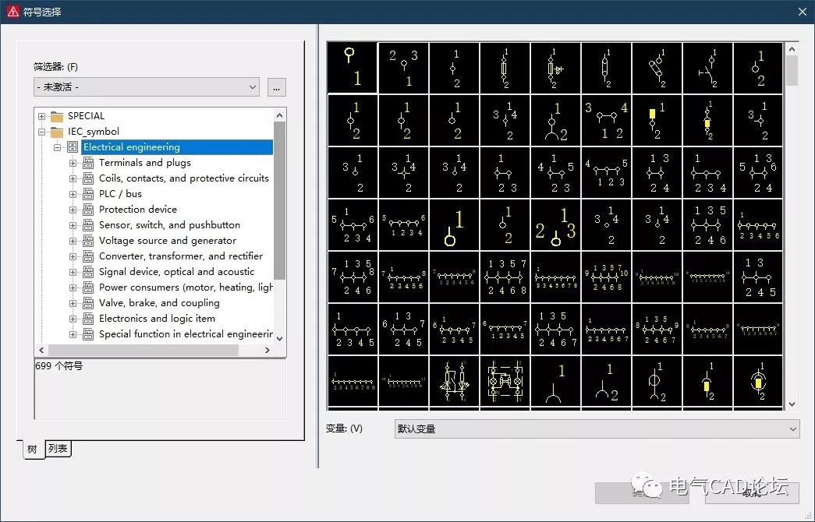815x522 pixels.
Task: Switch to the 列表 tab
Action: [x=58, y=448]
